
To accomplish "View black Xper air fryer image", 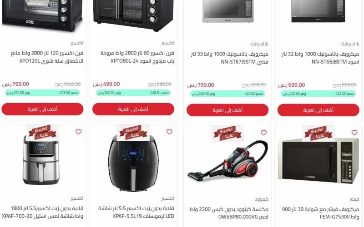I will point(133,162).
